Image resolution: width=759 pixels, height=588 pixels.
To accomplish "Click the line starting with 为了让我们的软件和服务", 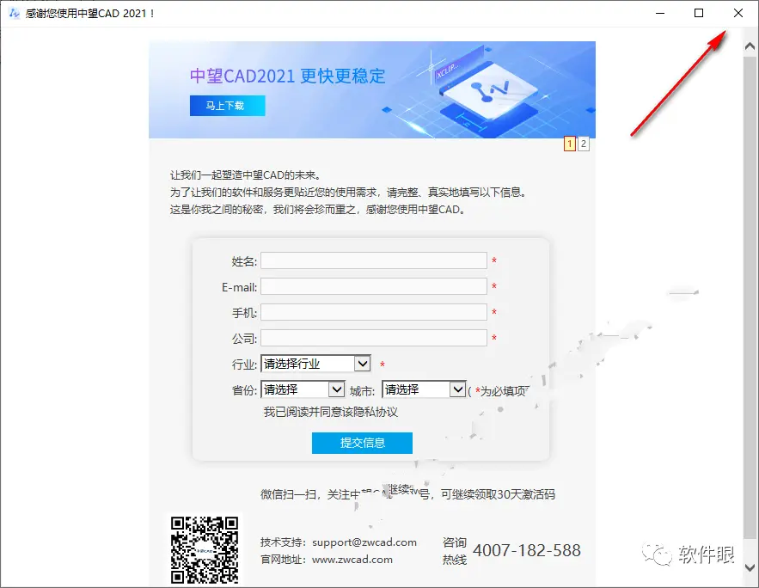I will [348, 193].
